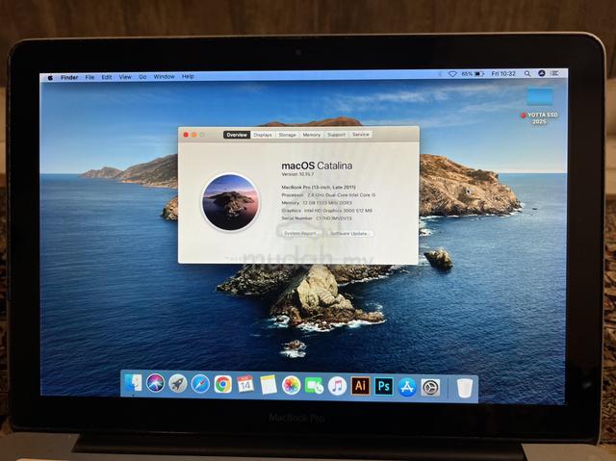Click the battery 65% status icon
Image resolution: width=616 pixels, height=461 pixels.
pyautogui.click(x=473, y=73)
